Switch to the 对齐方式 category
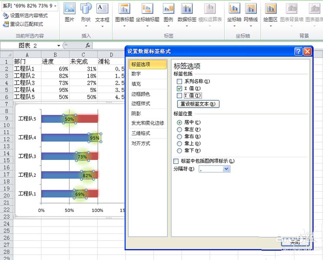Image resolution: width=323 pixels, height=260 pixels. [x=148, y=143]
